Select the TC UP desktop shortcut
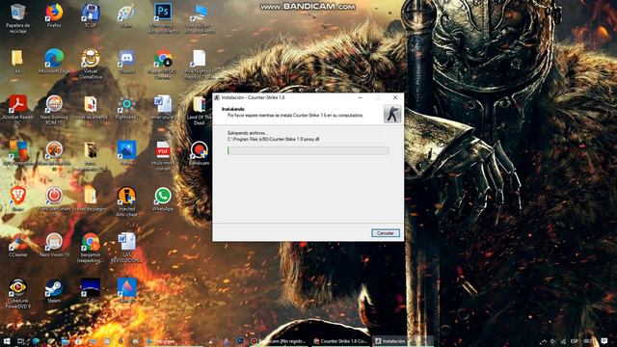 (x=90, y=15)
